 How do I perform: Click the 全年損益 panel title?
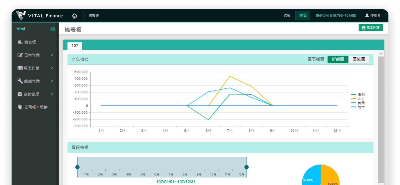(80, 59)
